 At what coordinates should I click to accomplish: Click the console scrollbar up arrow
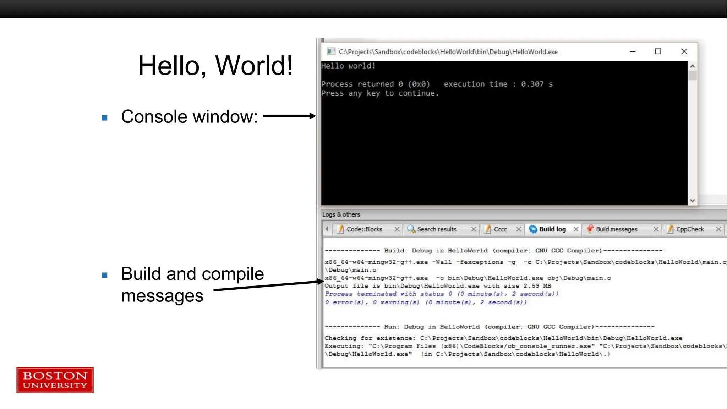click(692, 66)
